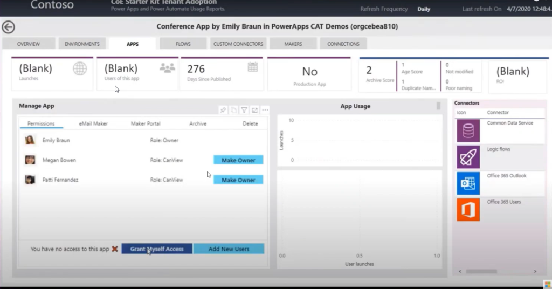Click red X no-access icon
Screen dimensions: 552x289
(x=115, y=249)
